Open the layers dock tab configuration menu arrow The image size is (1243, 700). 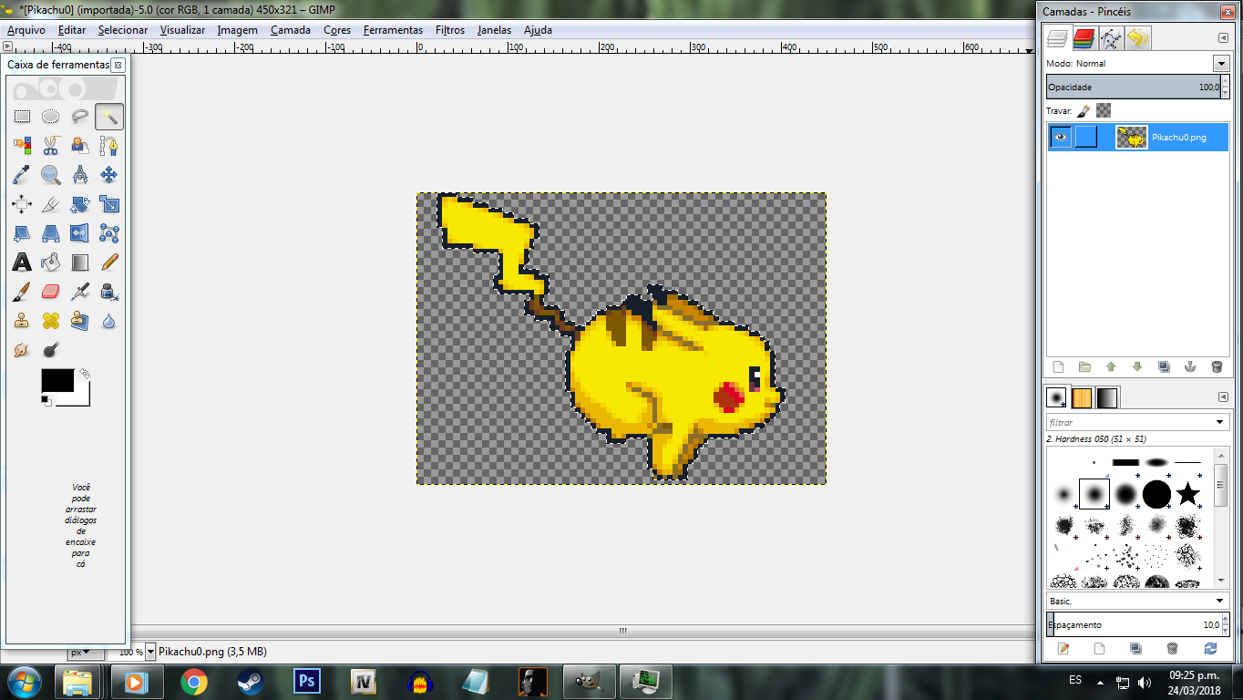coord(1223,37)
